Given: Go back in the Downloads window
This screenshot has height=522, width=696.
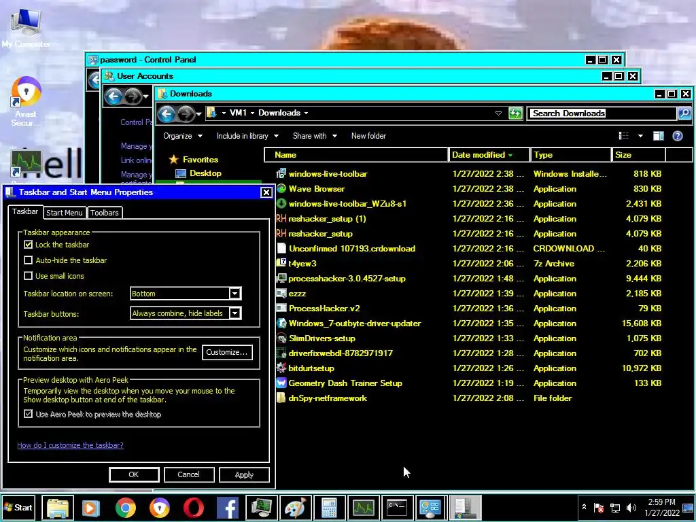Looking at the screenshot, I should coord(167,114).
